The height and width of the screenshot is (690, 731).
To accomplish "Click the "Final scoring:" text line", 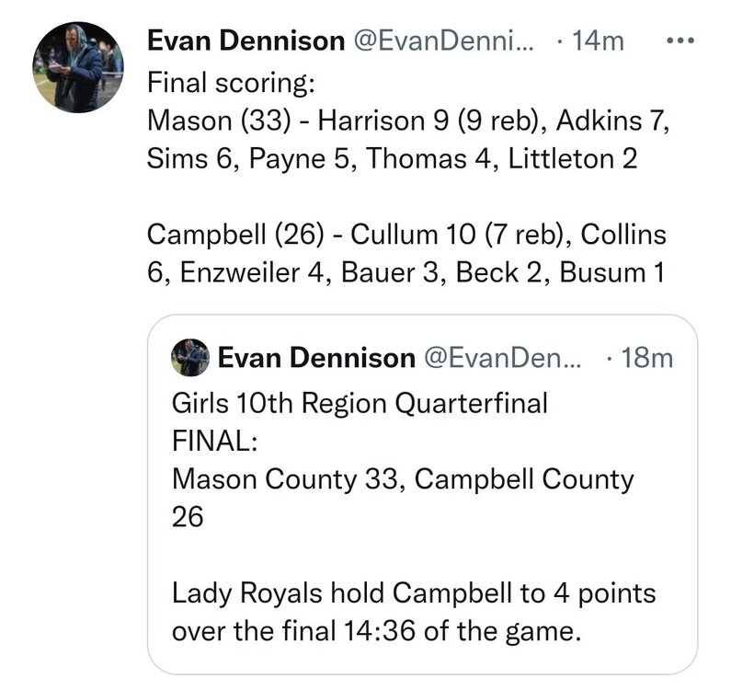I will tap(231, 83).
